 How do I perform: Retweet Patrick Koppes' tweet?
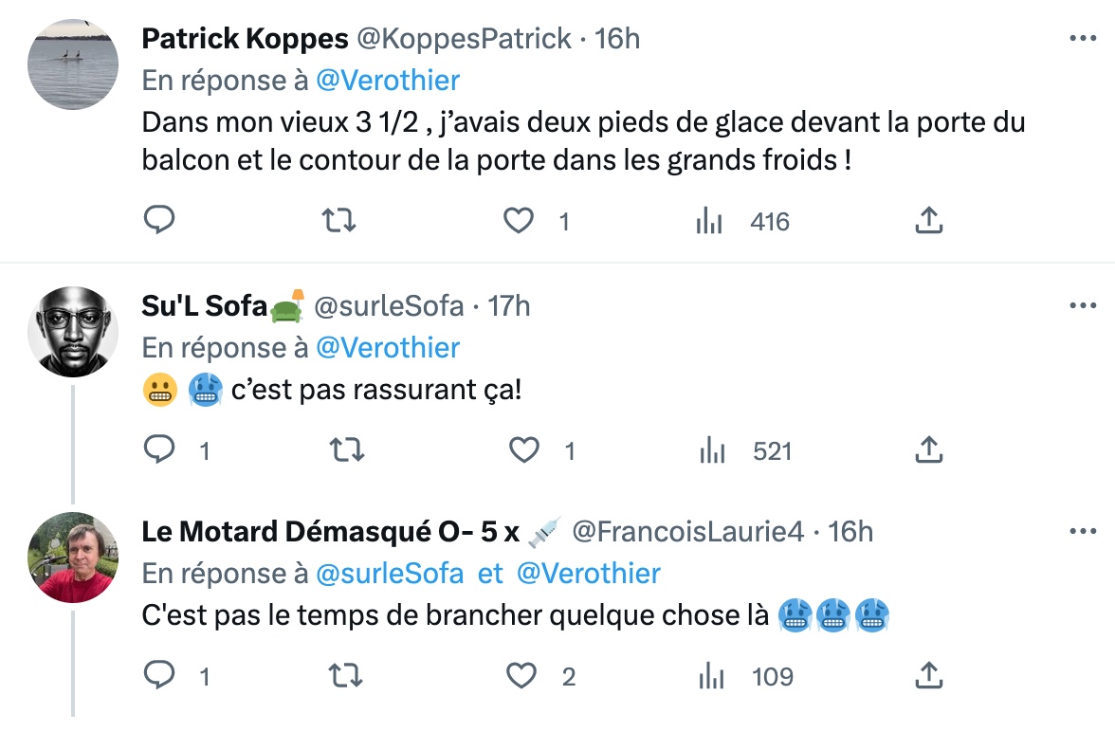click(x=338, y=221)
